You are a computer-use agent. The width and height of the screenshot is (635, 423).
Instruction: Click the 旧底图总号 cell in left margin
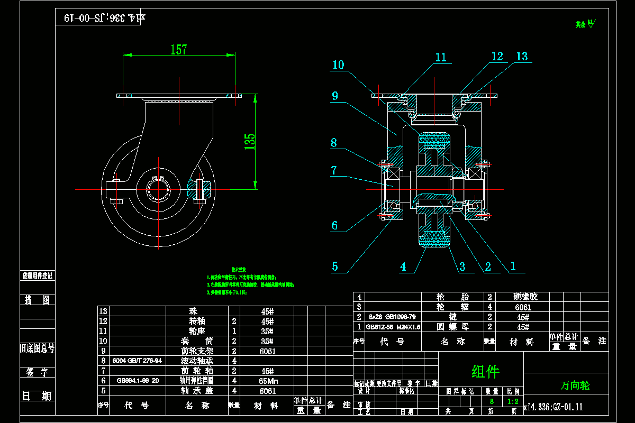[x=37, y=348]
